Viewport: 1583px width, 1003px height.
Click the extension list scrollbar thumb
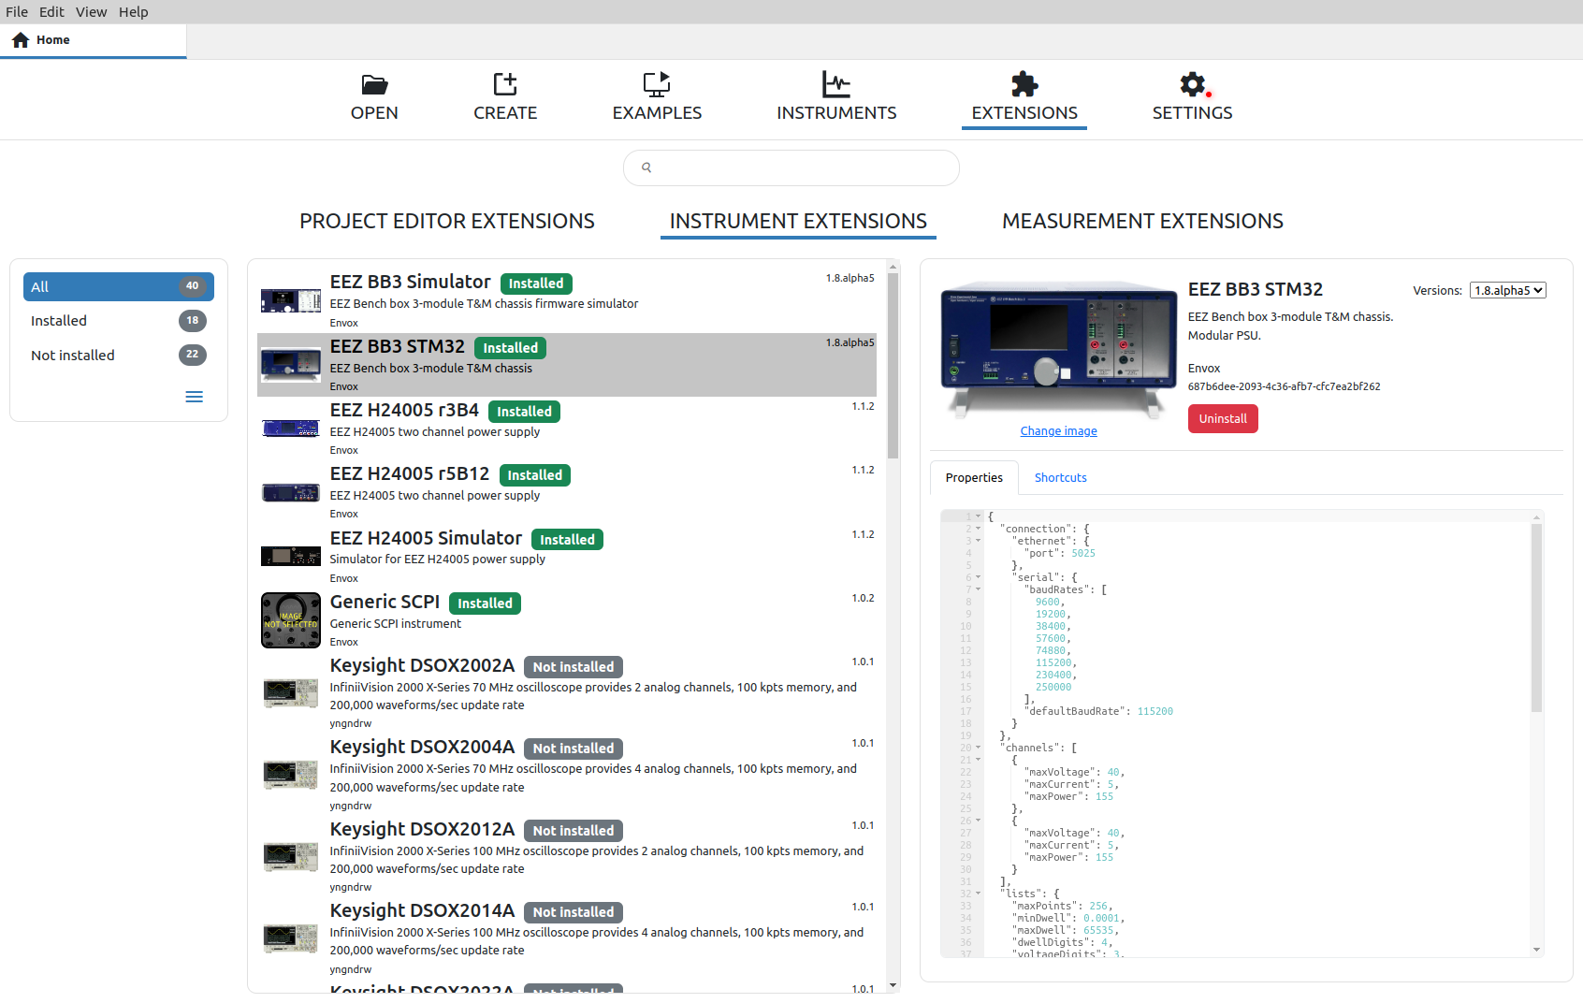[893, 365]
